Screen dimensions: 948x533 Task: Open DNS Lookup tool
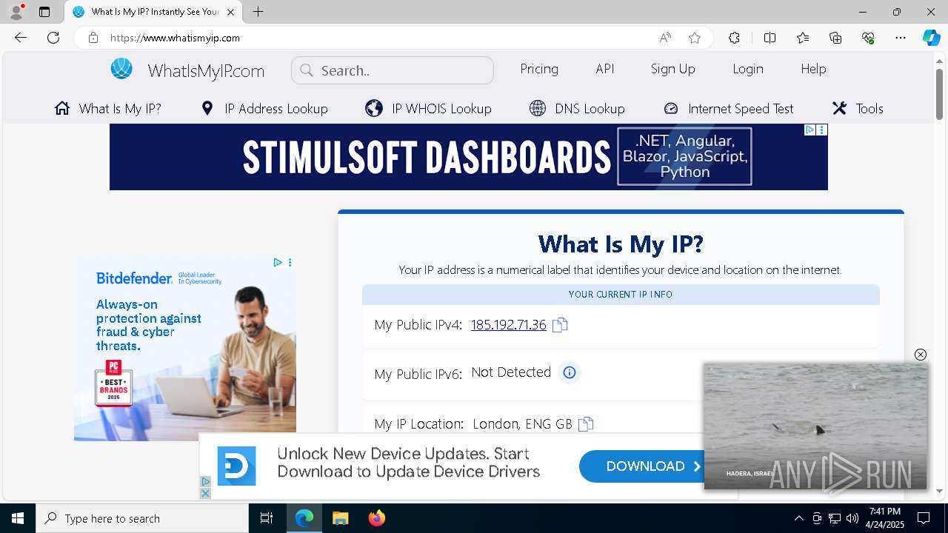[577, 109]
